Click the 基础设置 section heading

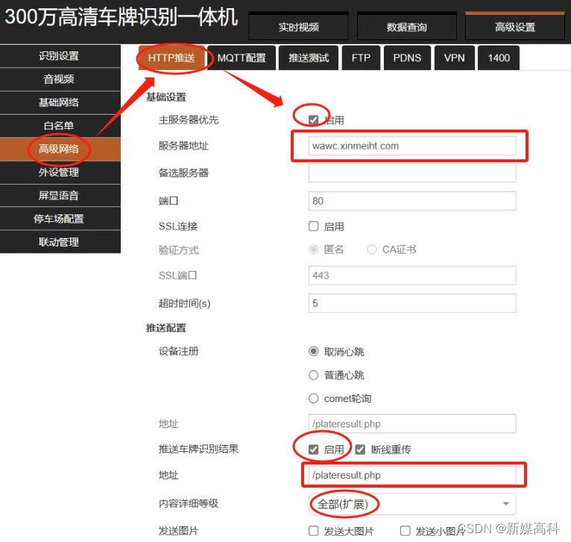(x=166, y=97)
